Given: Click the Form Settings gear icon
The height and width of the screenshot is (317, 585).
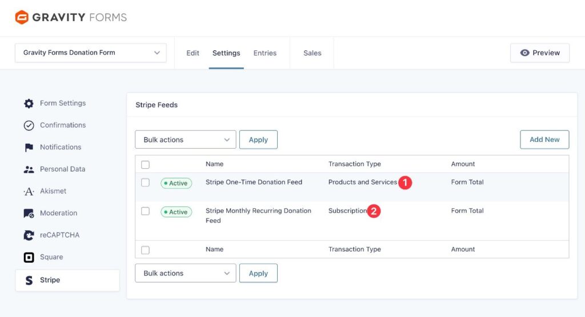Looking at the screenshot, I should click(x=29, y=103).
